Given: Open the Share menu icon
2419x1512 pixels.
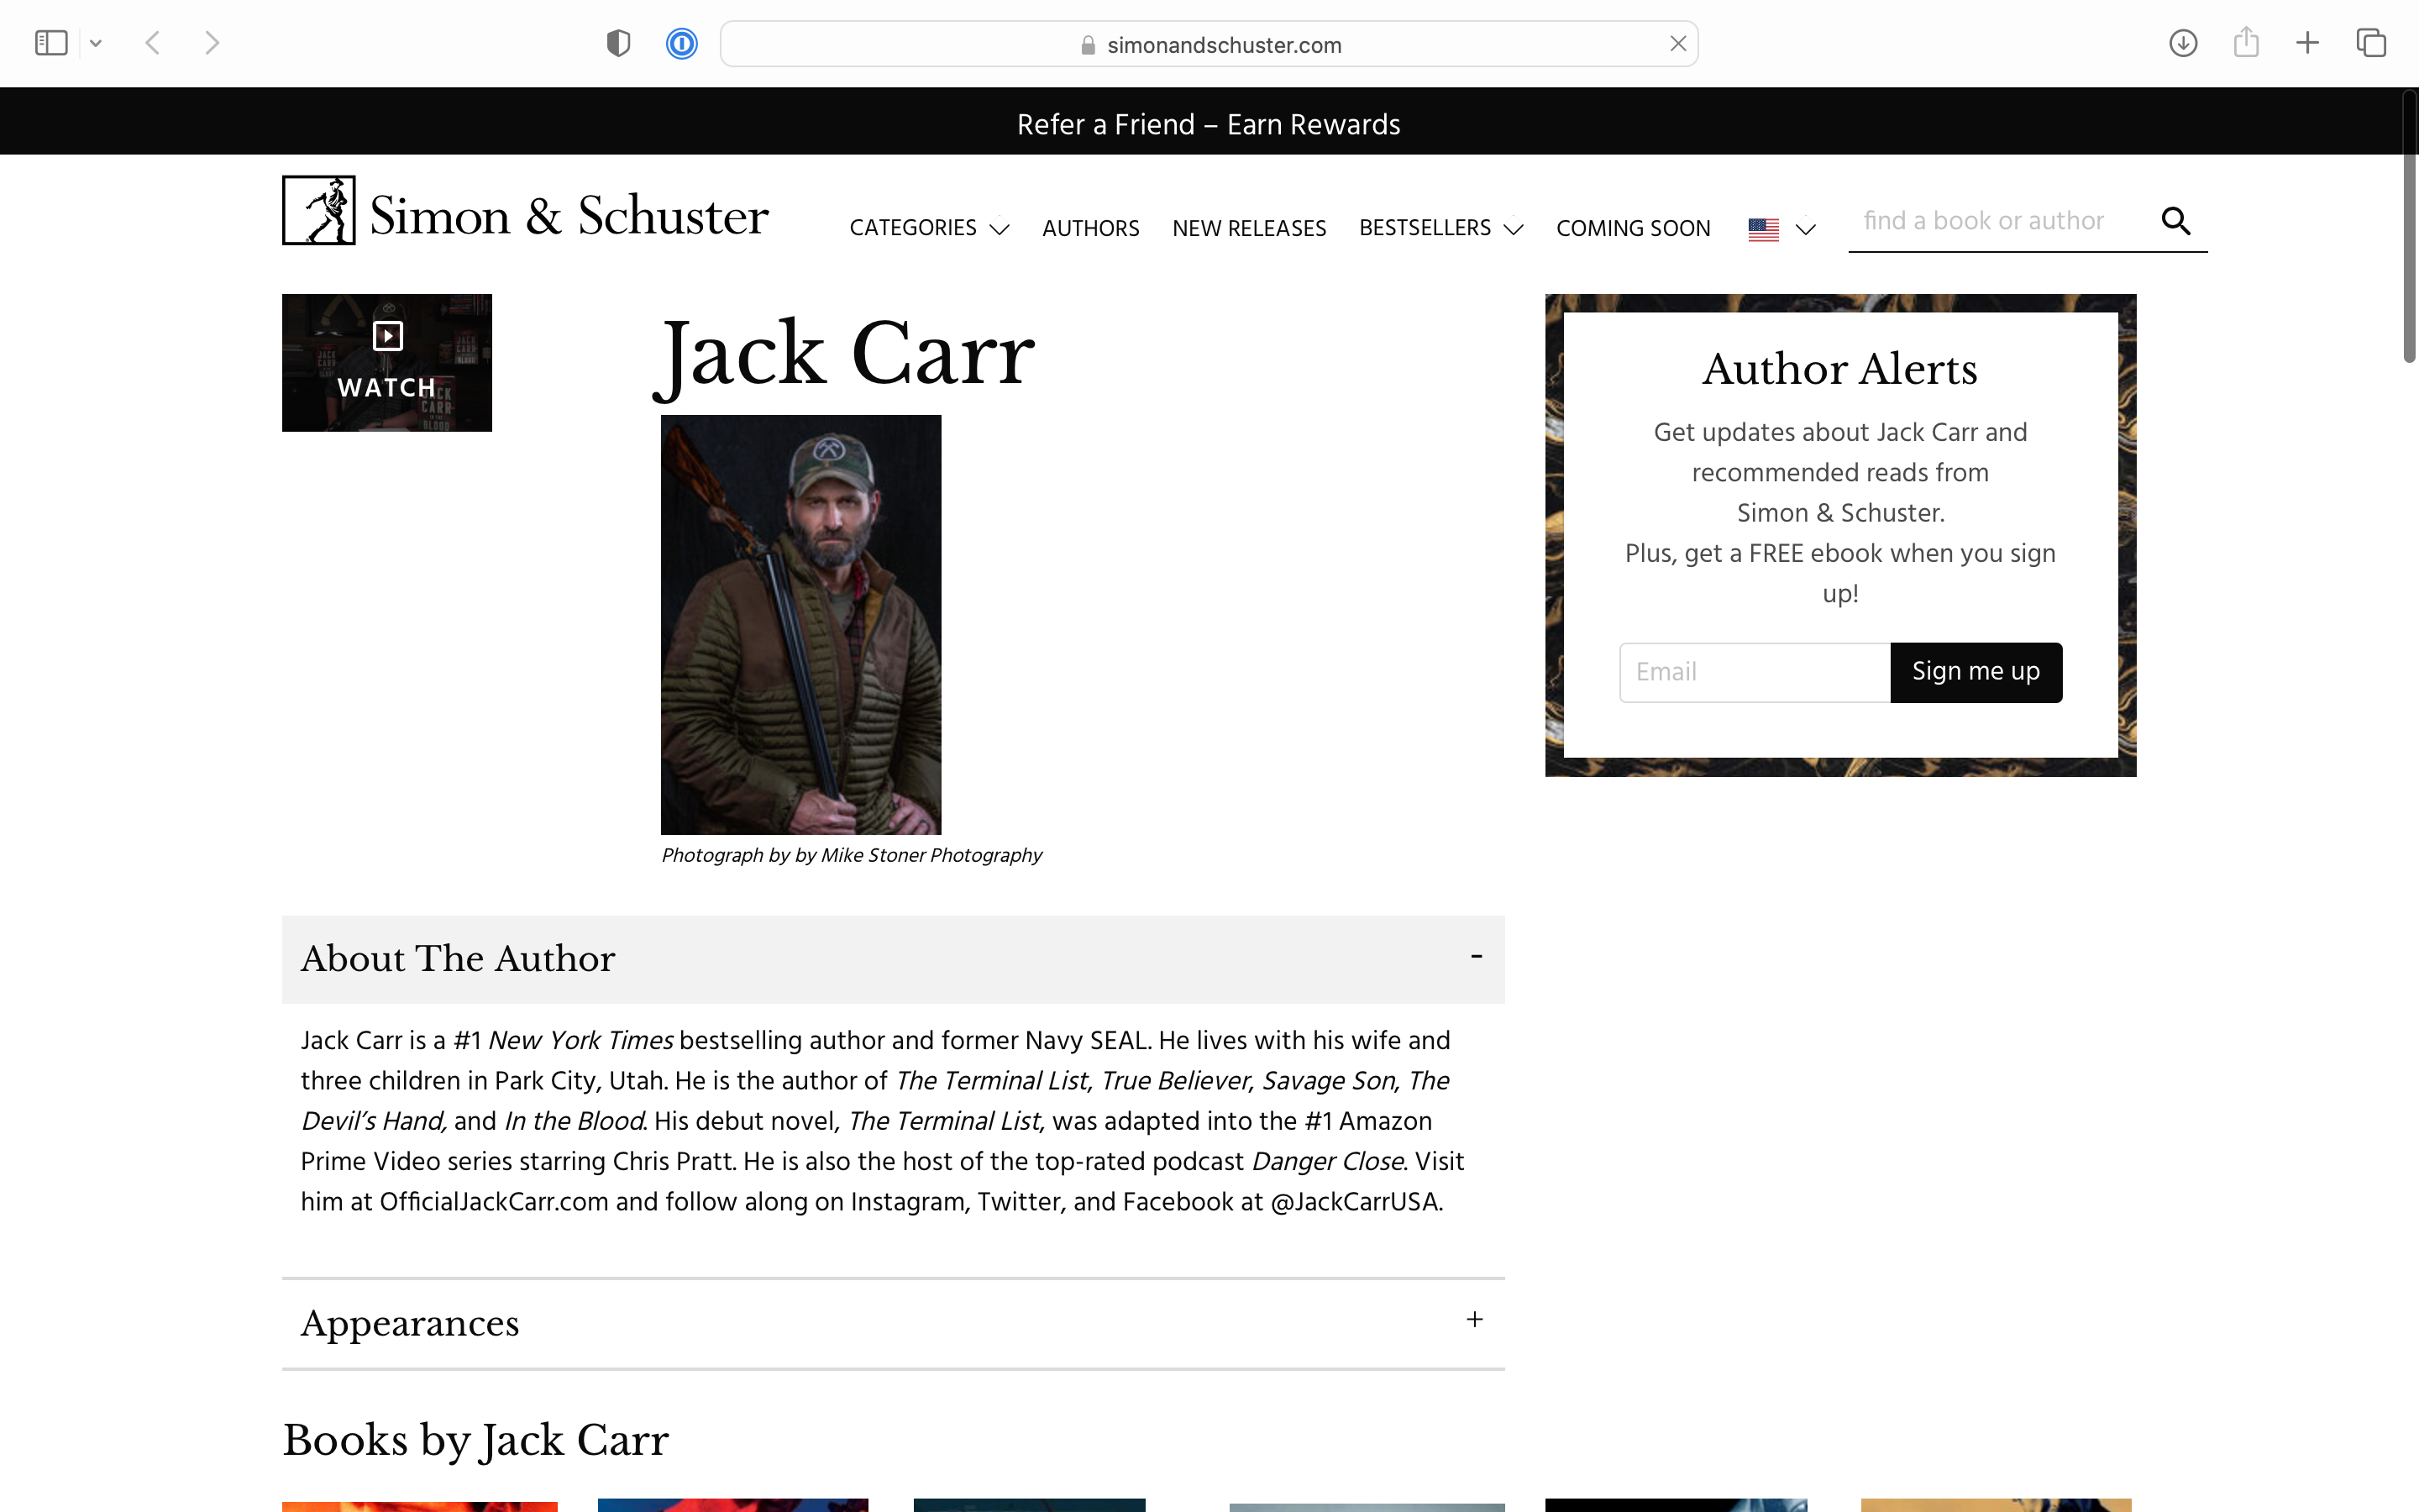Looking at the screenshot, I should point(2246,42).
